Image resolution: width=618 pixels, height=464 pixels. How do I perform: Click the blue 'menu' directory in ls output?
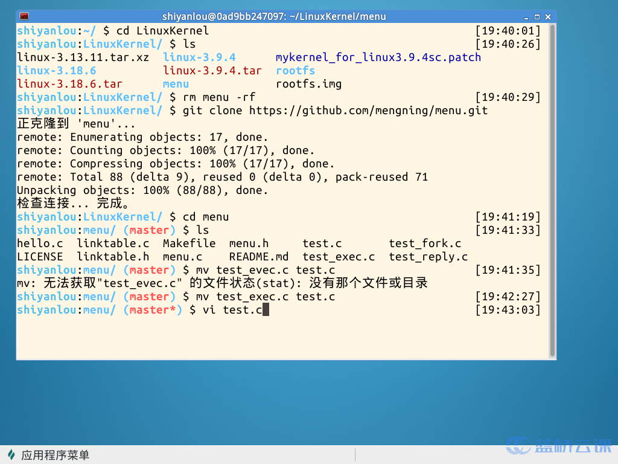tap(176, 85)
